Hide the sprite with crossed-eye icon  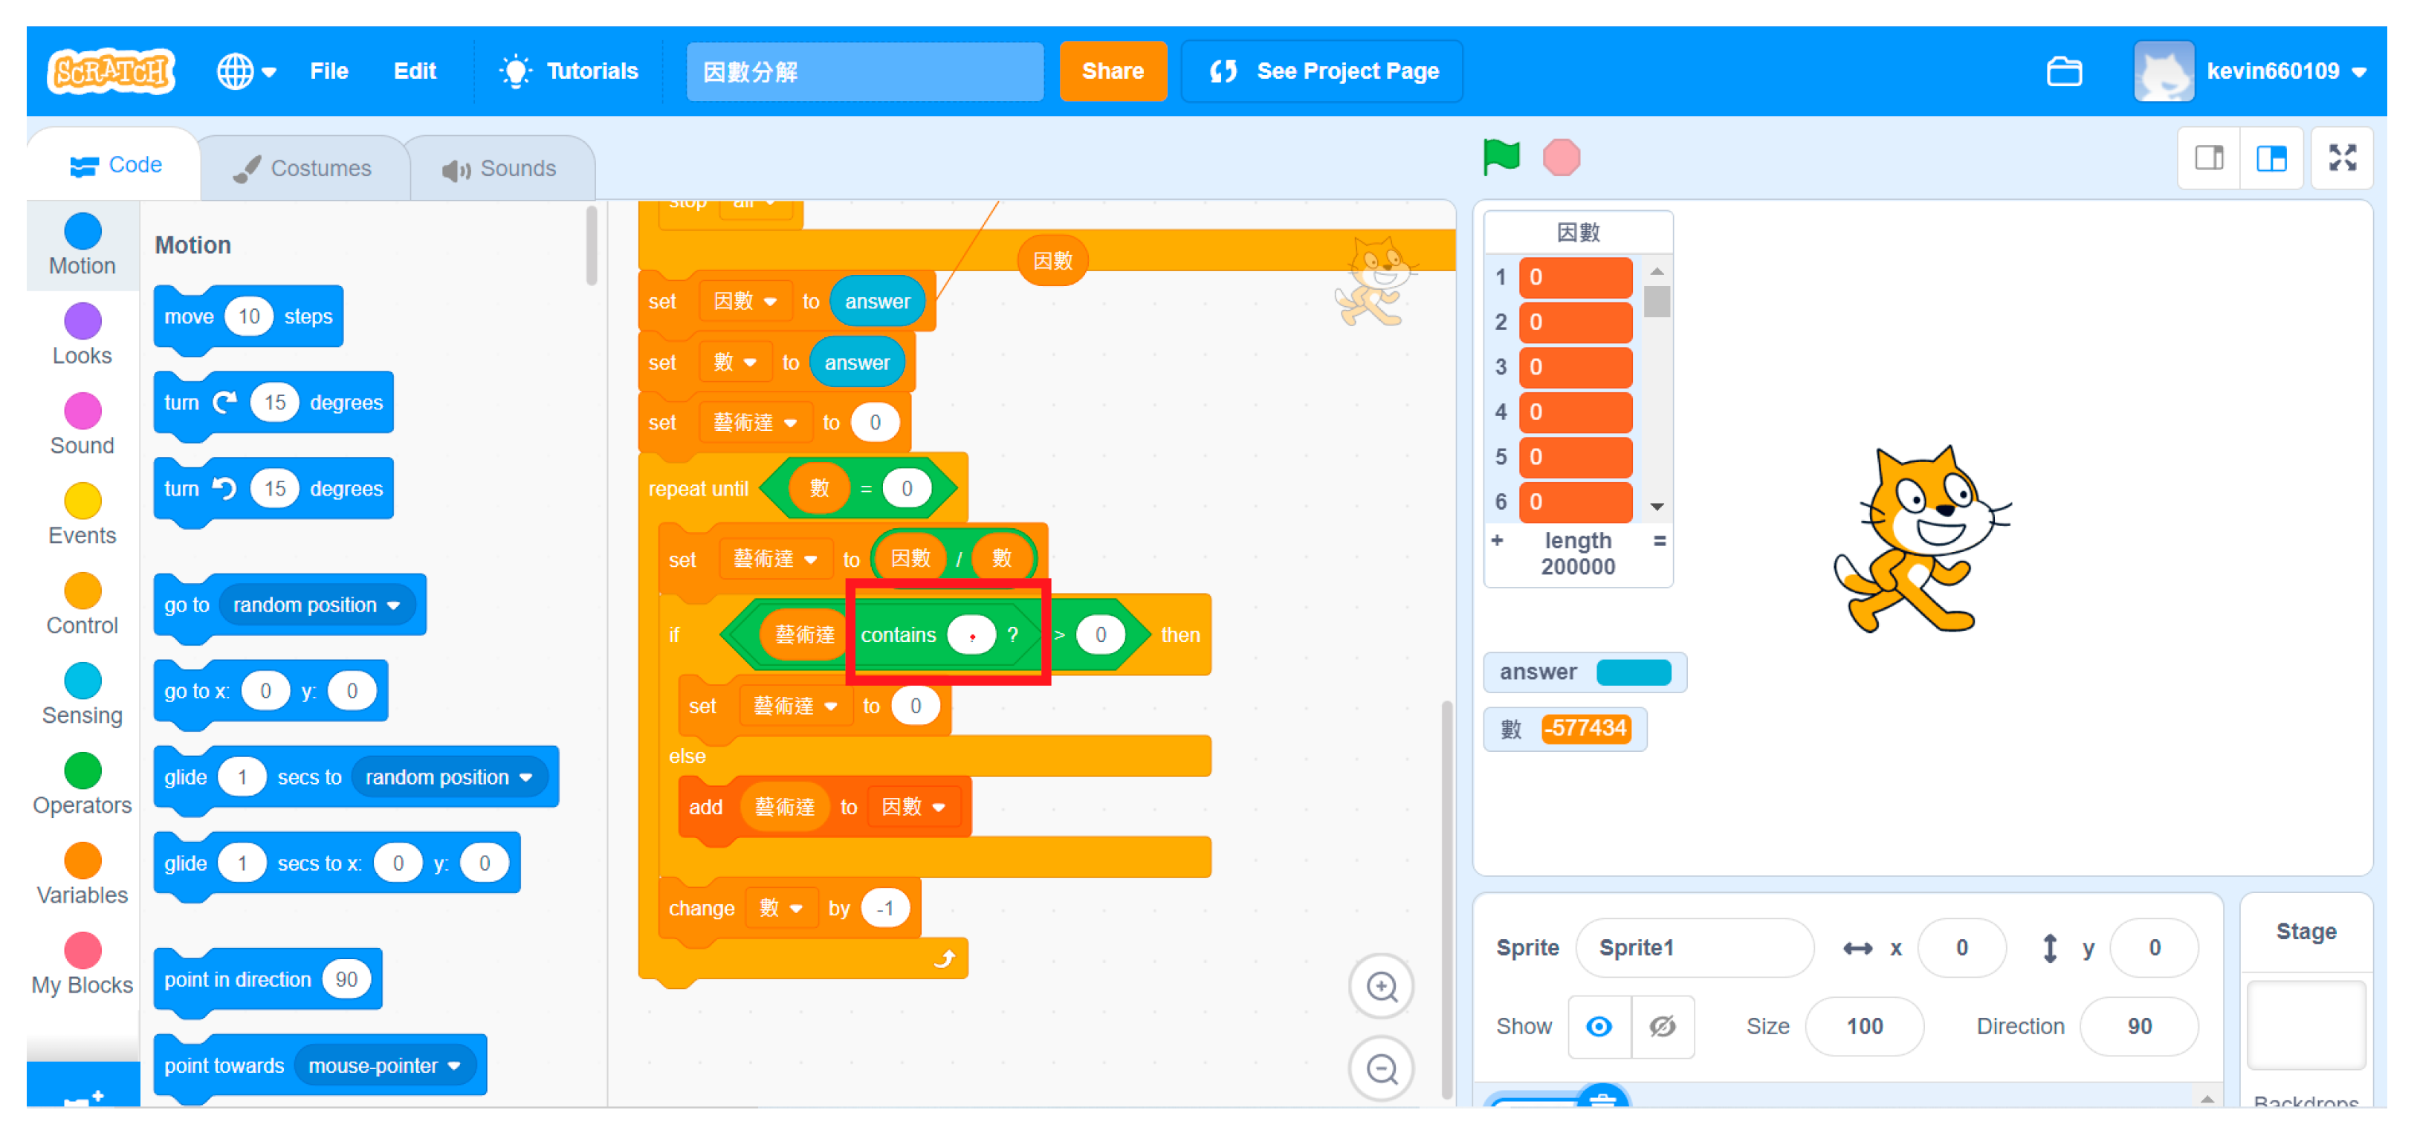coord(1662,1026)
